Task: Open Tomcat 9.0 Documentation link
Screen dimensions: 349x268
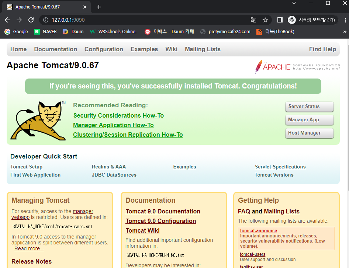Action: pyautogui.click(x=163, y=212)
